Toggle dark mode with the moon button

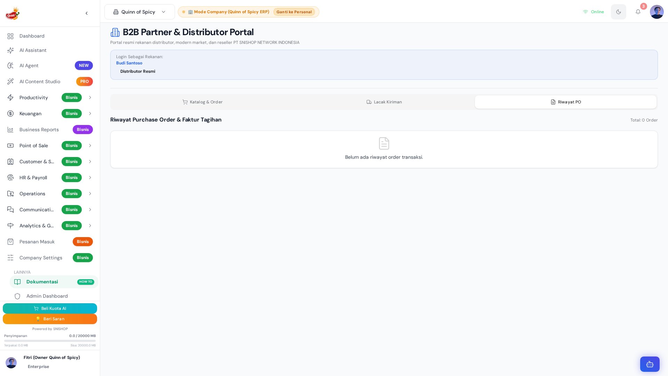pos(619,12)
